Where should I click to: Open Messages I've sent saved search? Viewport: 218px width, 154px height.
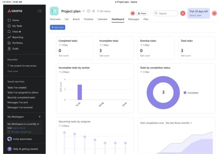(17, 102)
